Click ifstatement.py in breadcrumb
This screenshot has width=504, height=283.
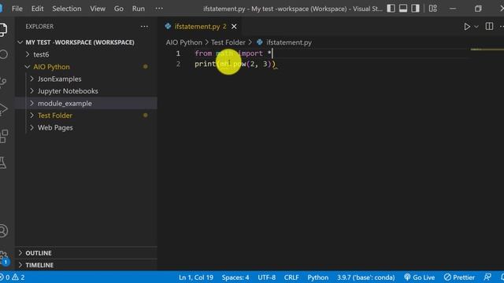(x=289, y=42)
